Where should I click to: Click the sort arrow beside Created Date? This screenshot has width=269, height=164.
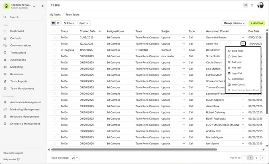pos(100,31)
